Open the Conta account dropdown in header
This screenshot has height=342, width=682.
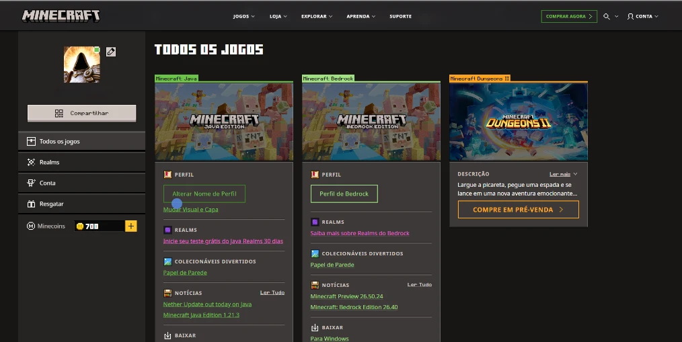pos(643,17)
